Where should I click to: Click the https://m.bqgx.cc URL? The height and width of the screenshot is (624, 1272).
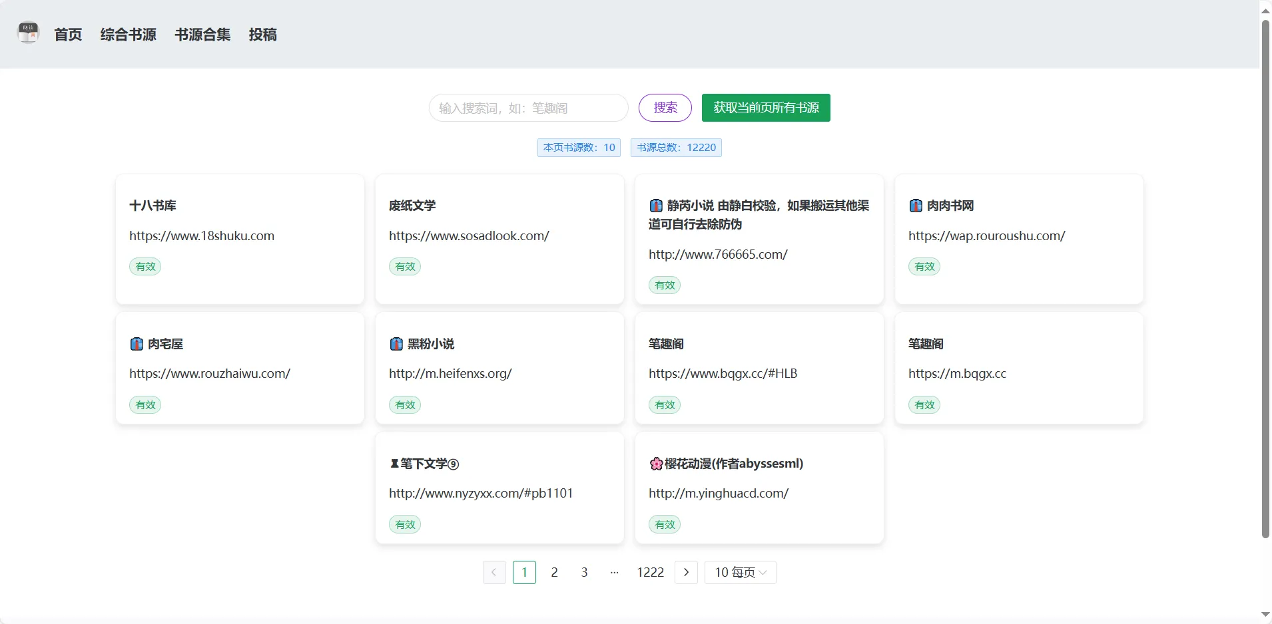pyautogui.click(x=957, y=373)
